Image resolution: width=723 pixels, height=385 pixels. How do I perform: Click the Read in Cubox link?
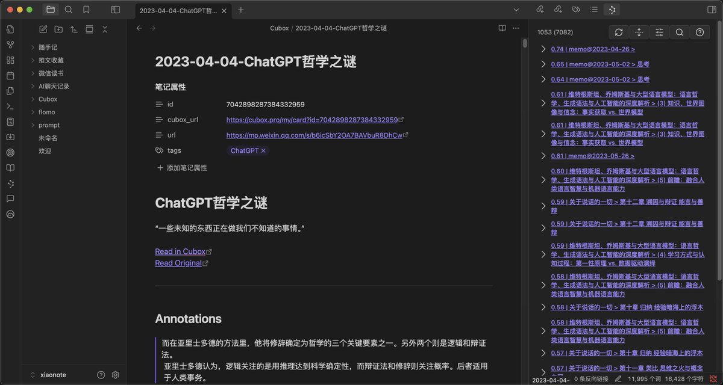coord(180,251)
